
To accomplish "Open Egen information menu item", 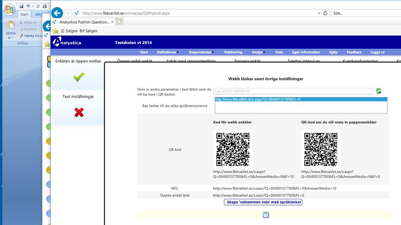I will (x=306, y=52).
